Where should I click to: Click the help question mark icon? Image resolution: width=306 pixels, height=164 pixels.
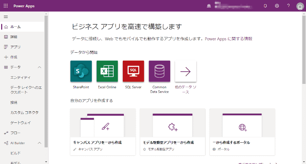pos(288,6)
